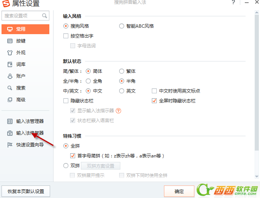Select 智能ABC风格 input style
Image resolution: width=260 pixels, height=198 pixels.
pos(121,26)
